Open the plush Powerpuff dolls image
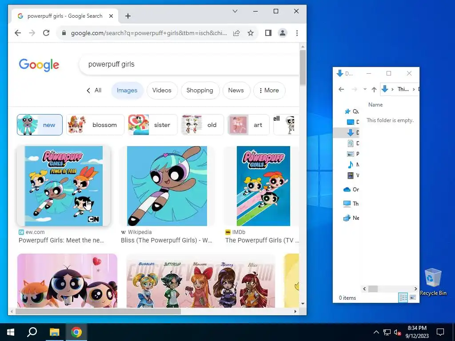Viewport: 455px width, 341px height. (68, 281)
